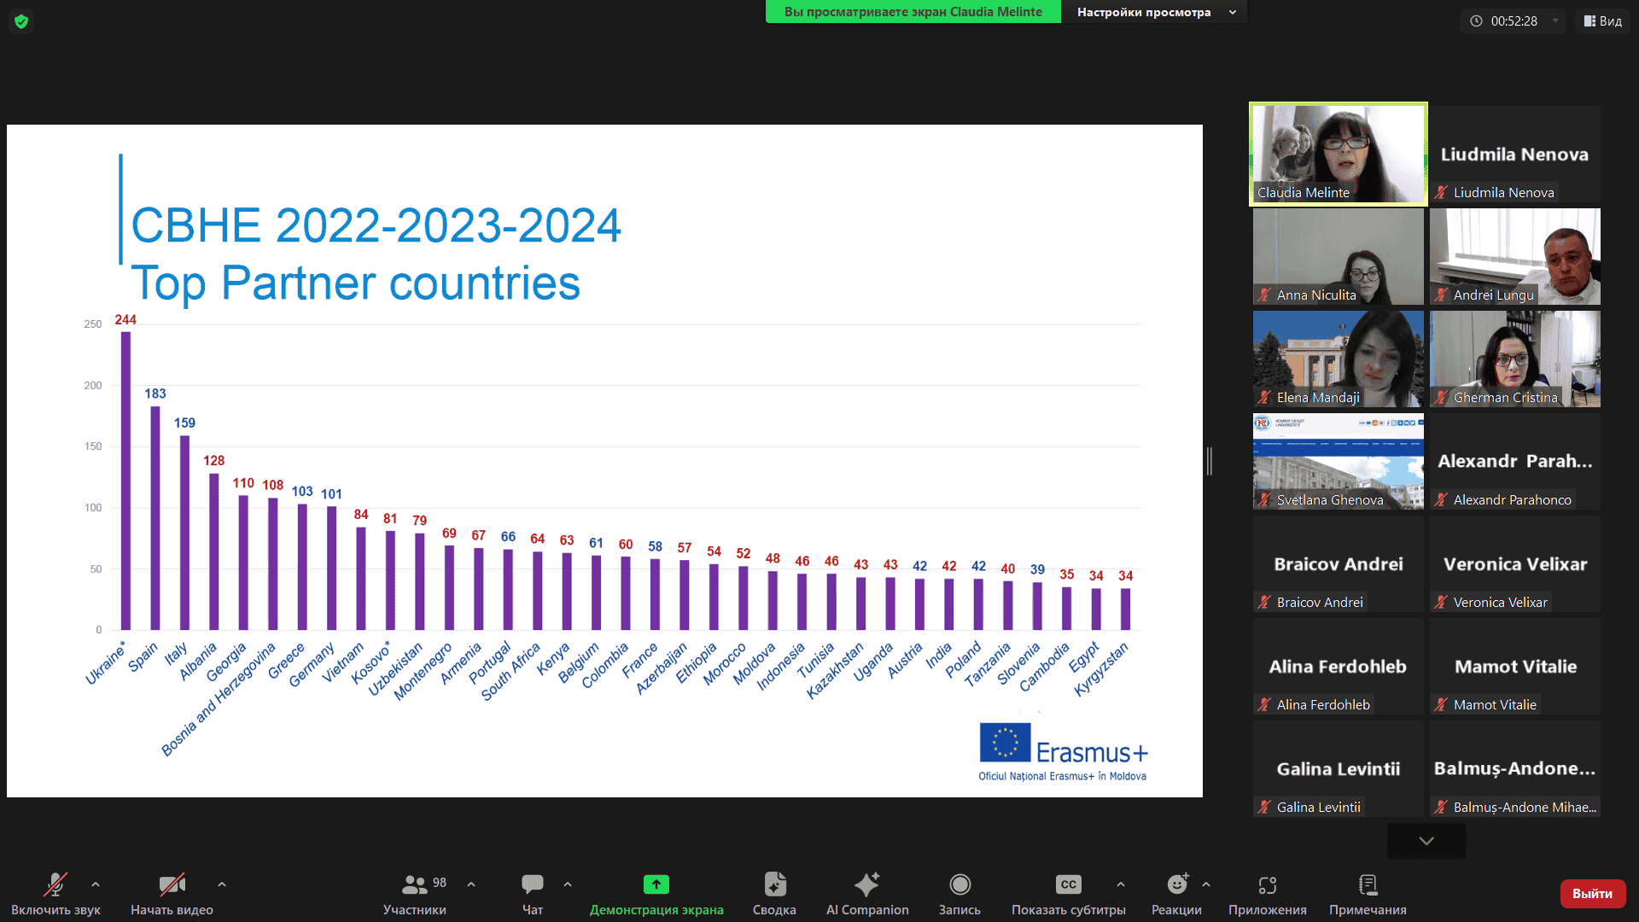1639x922 pixels.
Task: Open the Chat panel icon
Action: click(533, 884)
